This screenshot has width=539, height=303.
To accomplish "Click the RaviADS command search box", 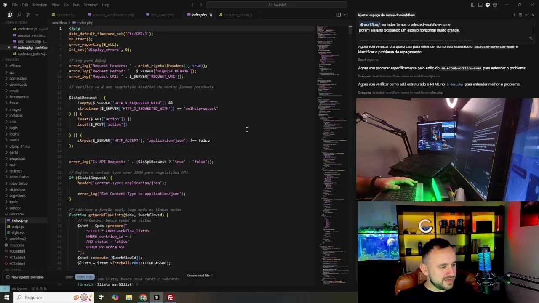I will point(277,5).
